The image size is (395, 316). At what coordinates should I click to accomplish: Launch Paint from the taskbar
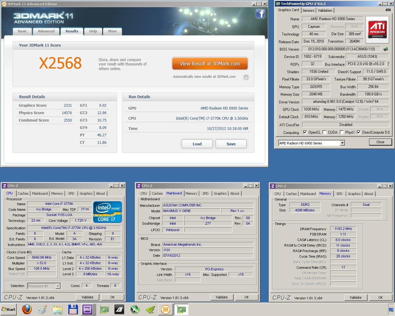(x=42, y=310)
